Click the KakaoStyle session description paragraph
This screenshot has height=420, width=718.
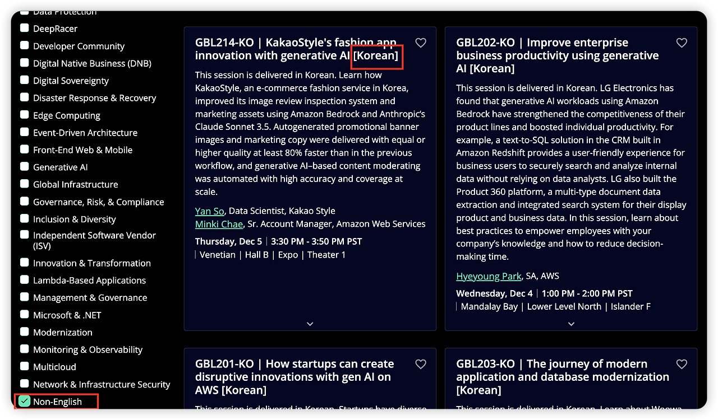(310, 133)
